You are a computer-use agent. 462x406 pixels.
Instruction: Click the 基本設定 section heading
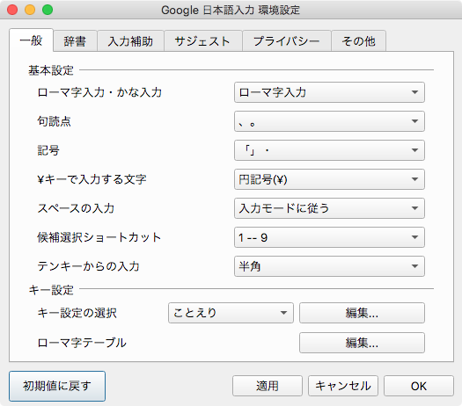coord(51,70)
